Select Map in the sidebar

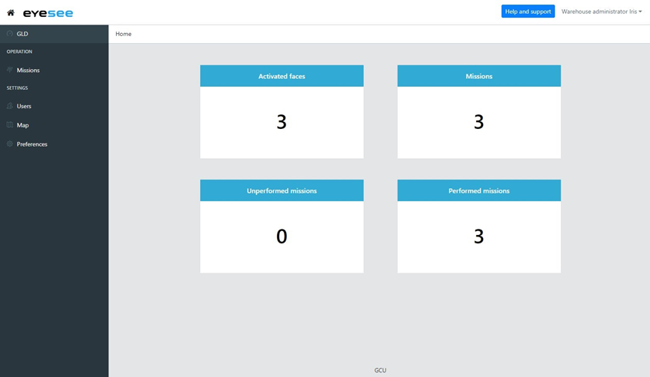click(x=23, y=125)
